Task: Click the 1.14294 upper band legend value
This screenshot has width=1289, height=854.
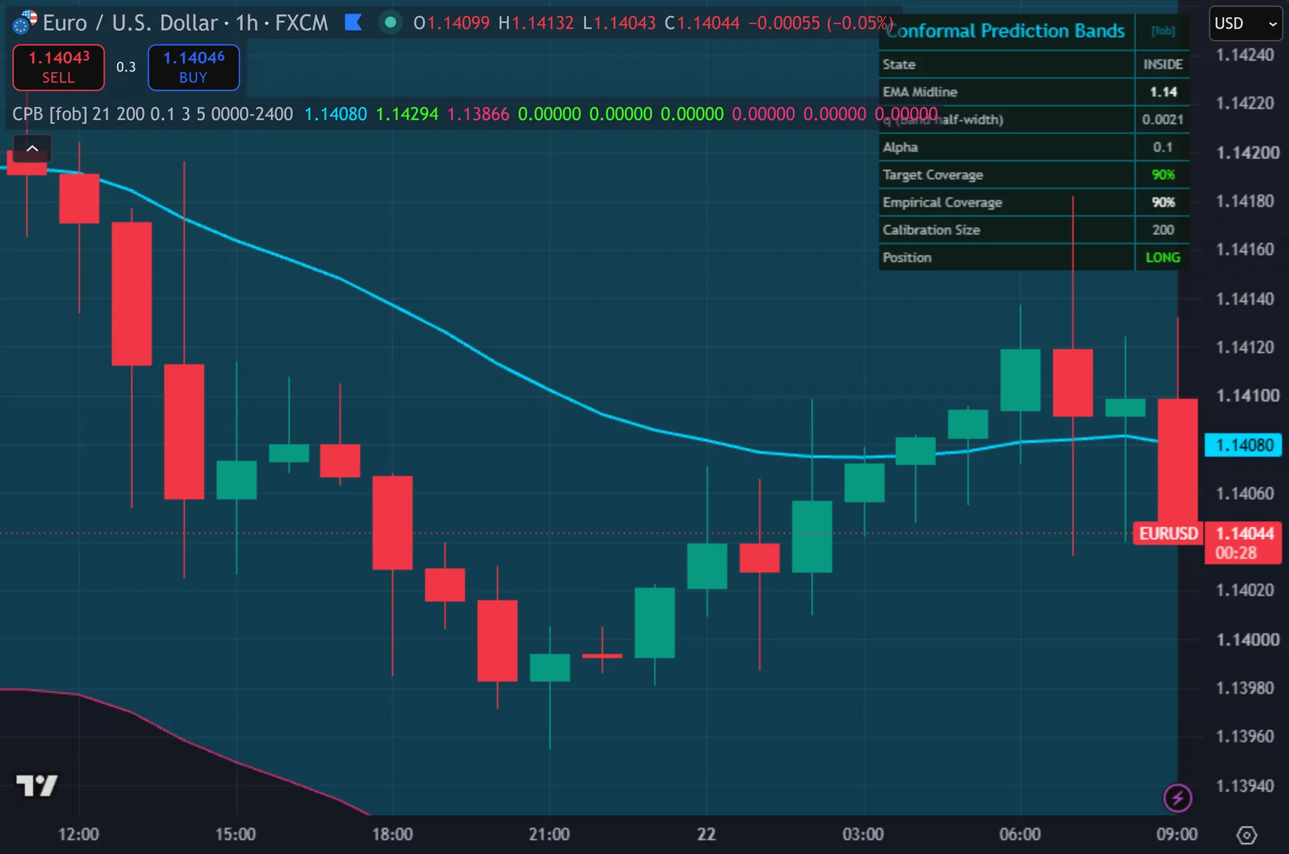Action: point(407,114)
